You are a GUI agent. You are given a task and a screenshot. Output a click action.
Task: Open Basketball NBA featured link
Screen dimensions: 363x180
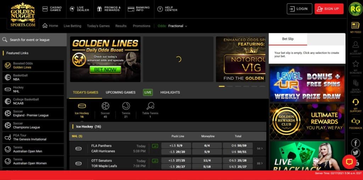coord(33,78)
